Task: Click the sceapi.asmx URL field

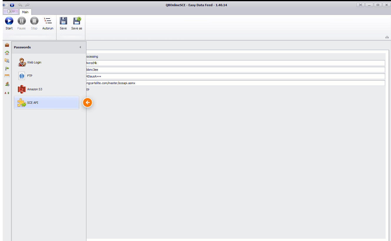Action: point(236,83)
